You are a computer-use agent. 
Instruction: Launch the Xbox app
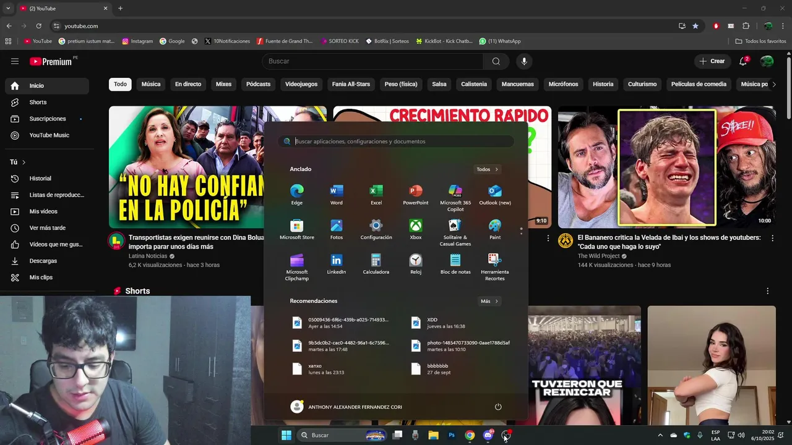[416, 229]
